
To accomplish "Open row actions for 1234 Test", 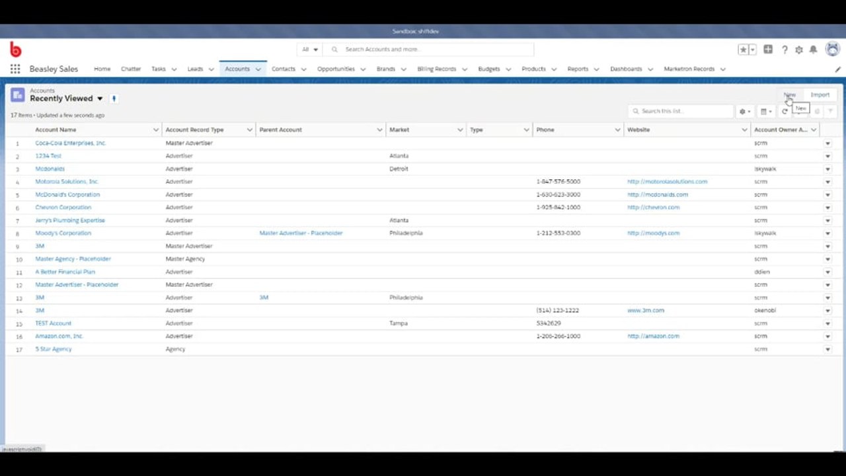I will click(x=827, y=156).
